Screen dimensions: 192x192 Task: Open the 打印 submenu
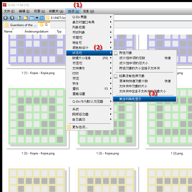point(90,73)
